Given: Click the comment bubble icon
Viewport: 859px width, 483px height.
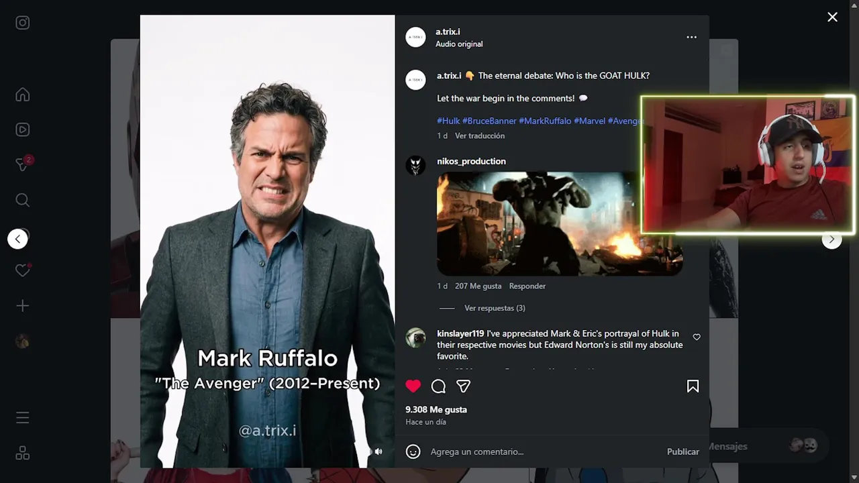Looking at the screenshot, I should (439, 386).
